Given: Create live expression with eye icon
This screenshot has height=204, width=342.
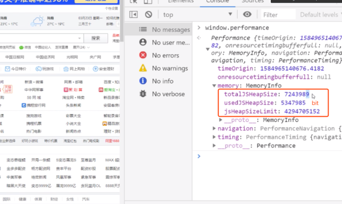Looking at the screenshot, I should [x=247, y=15].
